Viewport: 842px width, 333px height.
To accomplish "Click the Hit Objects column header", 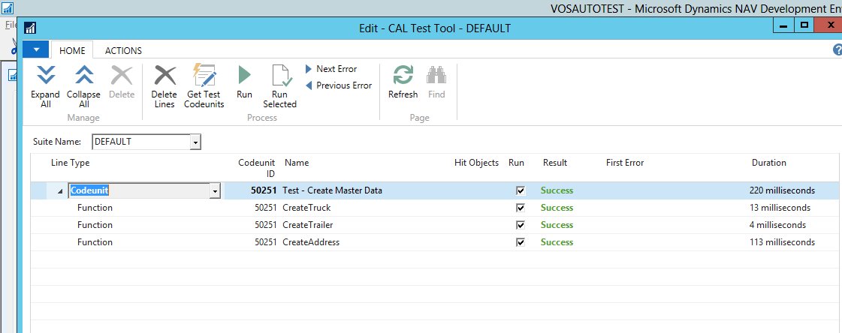I will pyautogui.click(x=476, y=163).
